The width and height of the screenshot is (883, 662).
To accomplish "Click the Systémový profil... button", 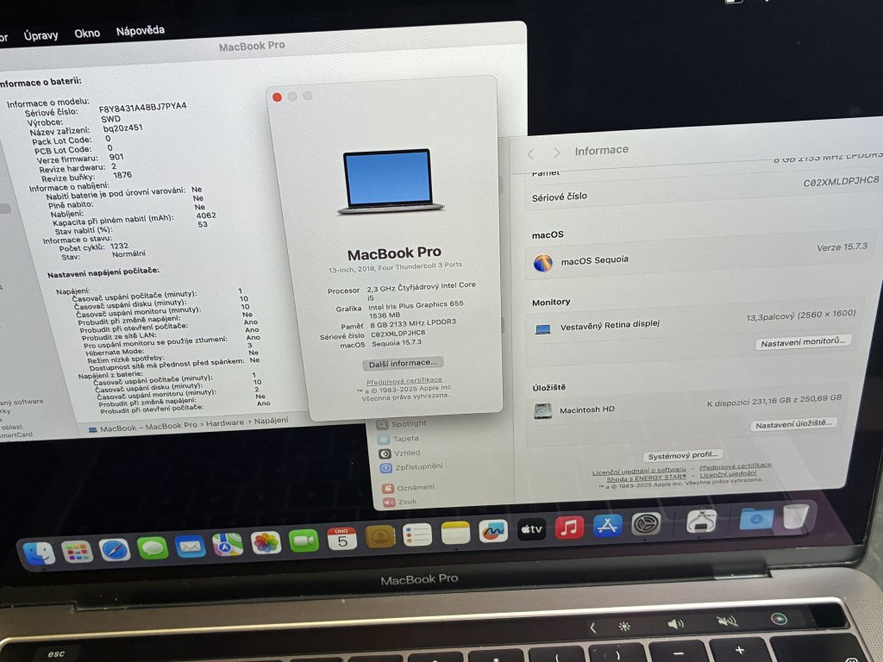I will coord(683,455).
